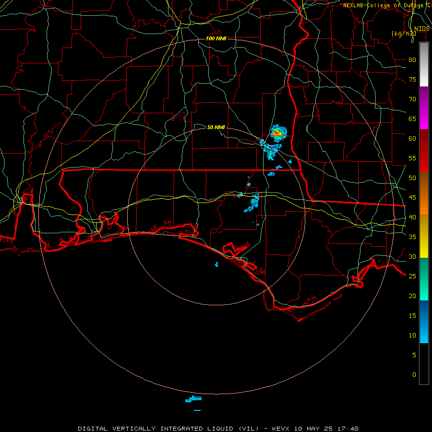Click the small offshore echo south of the coastline

(x=216, y=264)
